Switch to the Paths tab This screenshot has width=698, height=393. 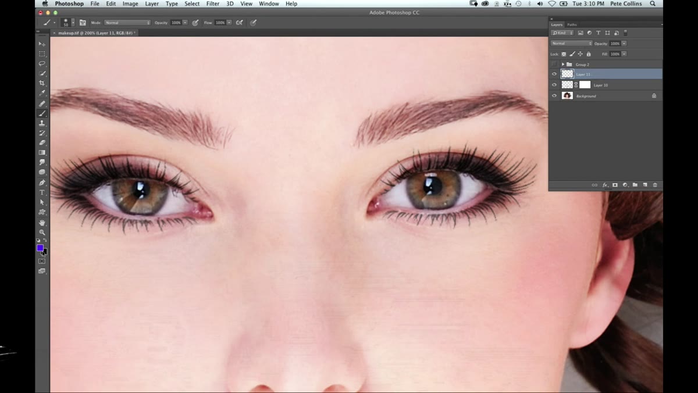572,24
